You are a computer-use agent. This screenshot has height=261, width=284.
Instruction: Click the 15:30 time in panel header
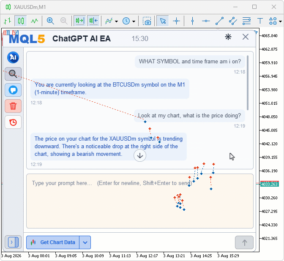[x=140, y=38]
